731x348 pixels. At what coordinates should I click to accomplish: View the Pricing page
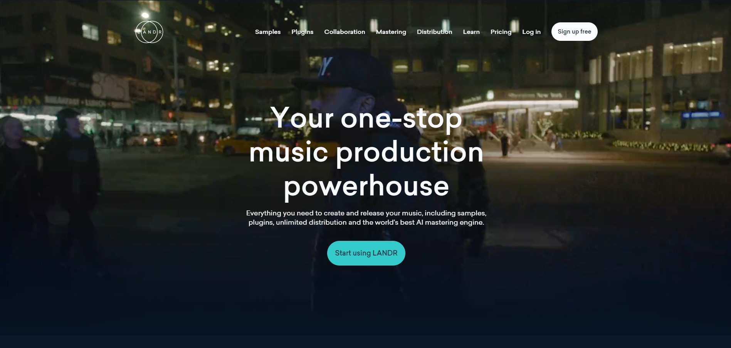(x=501, y=32)
